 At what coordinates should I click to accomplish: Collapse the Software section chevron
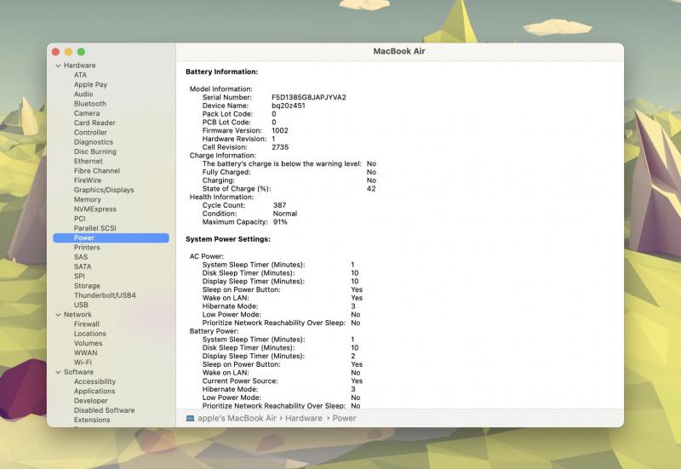tap(58, 372)
